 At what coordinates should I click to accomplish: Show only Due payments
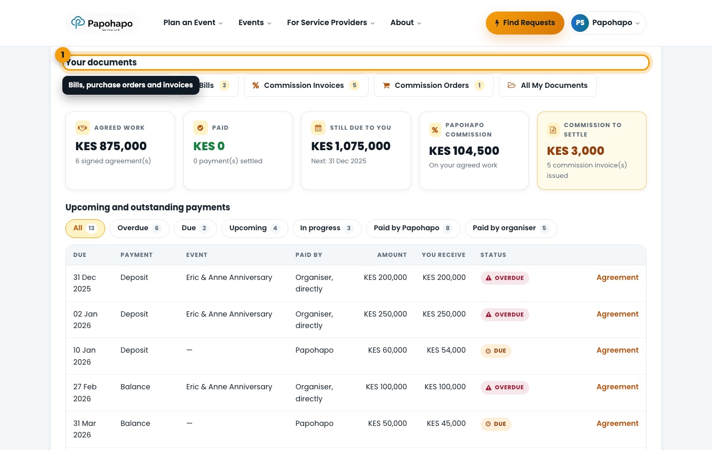click(x=195, y=228)
